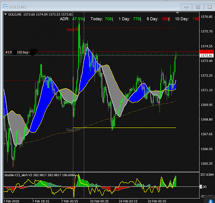This screenshot has height=203, width=215.
Task: Click the 1565.35 price scale value
Action: click(207, 164)
